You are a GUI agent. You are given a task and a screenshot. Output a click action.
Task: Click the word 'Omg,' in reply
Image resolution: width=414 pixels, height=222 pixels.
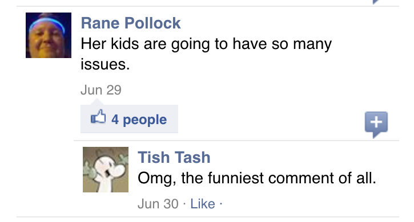pyautogui.click(x=157, y=179)
